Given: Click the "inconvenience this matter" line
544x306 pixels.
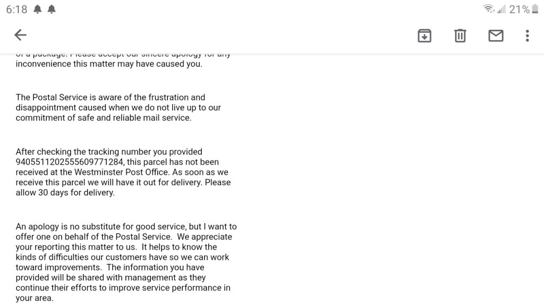Looking at the screenshot, I should (x=108, y=64).
